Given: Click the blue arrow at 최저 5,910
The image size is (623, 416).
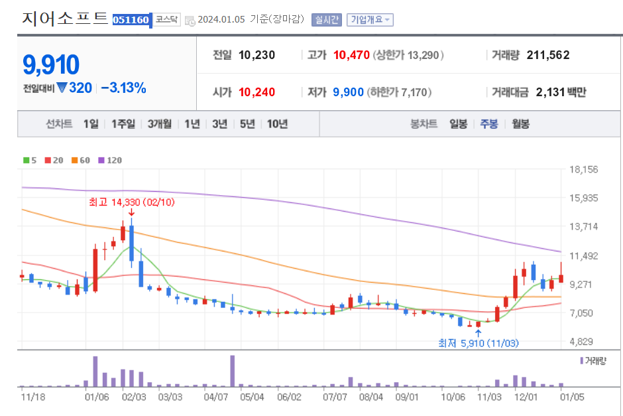Looking at the screenshot, I should click(479, 333).
